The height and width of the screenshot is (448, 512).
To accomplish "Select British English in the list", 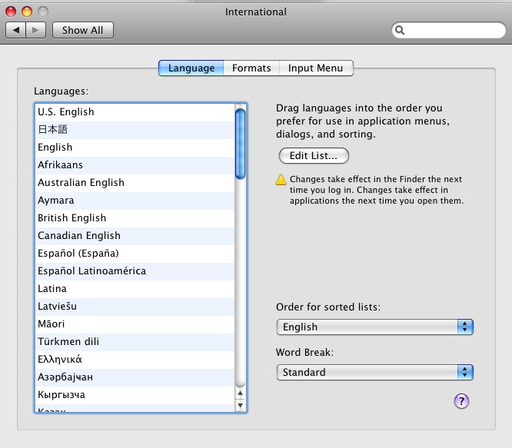I will pos(135,218).
